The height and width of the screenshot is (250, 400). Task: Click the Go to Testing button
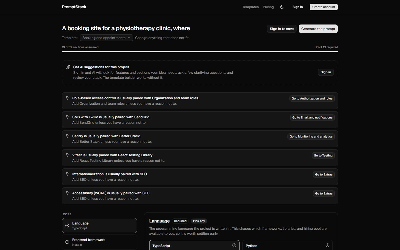click(323, 155)
